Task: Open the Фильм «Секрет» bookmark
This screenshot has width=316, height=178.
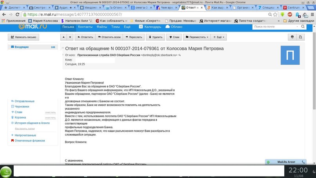Action: (x=145, y=21)
